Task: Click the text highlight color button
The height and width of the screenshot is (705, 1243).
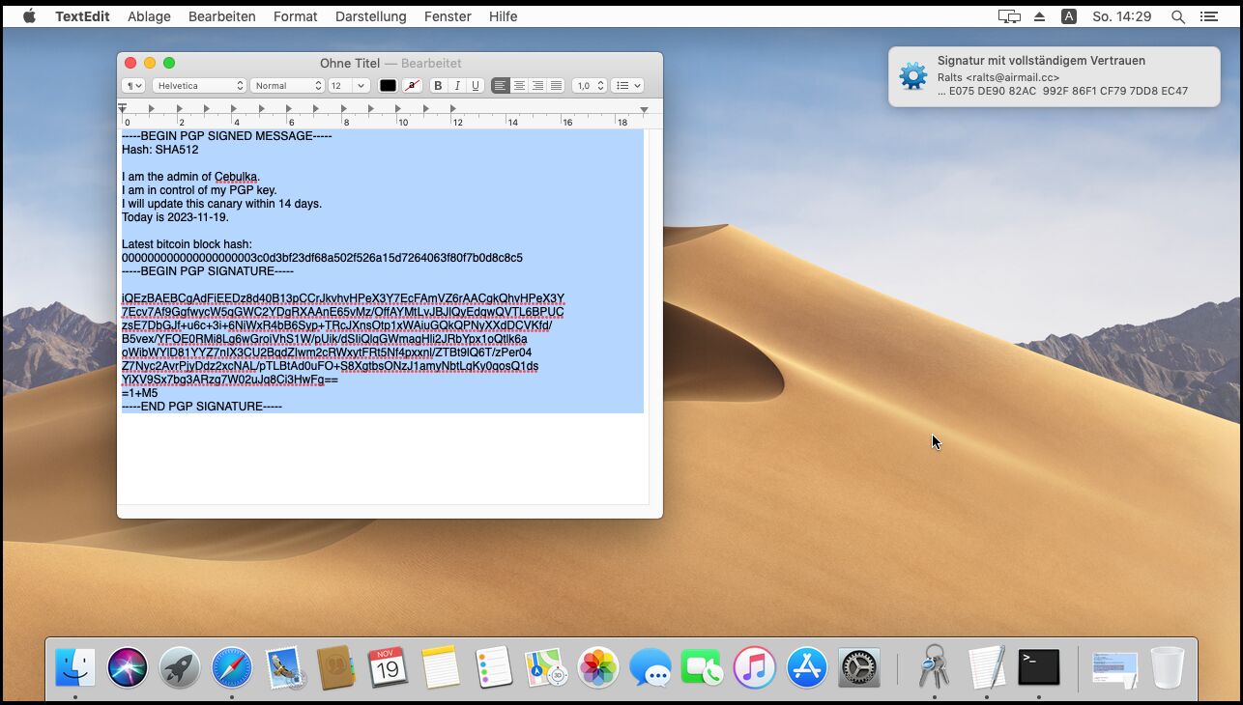Action: (x=413, y=86)
